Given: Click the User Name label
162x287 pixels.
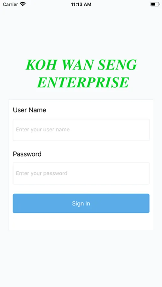Looking at the screenshot, I should tap(29, 110).
